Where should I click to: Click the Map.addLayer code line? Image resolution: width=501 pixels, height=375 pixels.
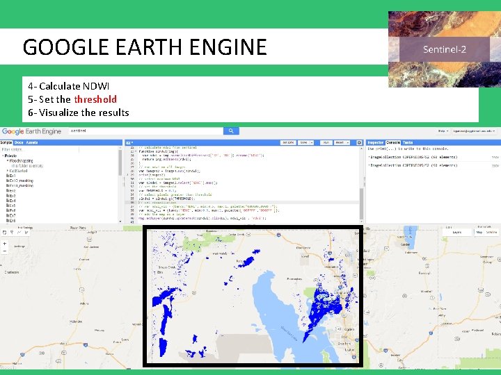click(202, 219)
